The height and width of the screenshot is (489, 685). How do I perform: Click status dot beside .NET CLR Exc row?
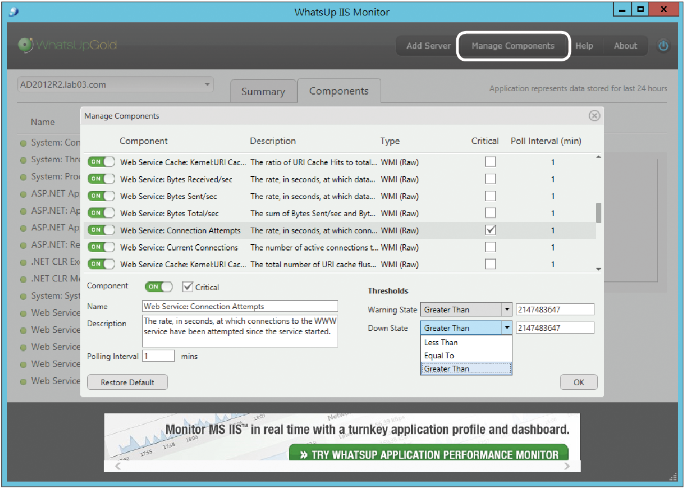pos(23,263)
